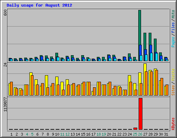
Task: Click day label 1 on x-axis
Action: 11,134
